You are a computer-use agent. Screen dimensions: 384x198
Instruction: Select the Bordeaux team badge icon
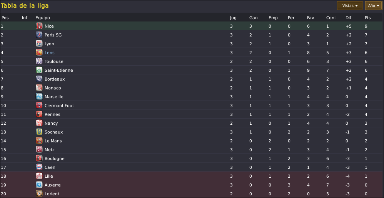[x=39, y=79]
